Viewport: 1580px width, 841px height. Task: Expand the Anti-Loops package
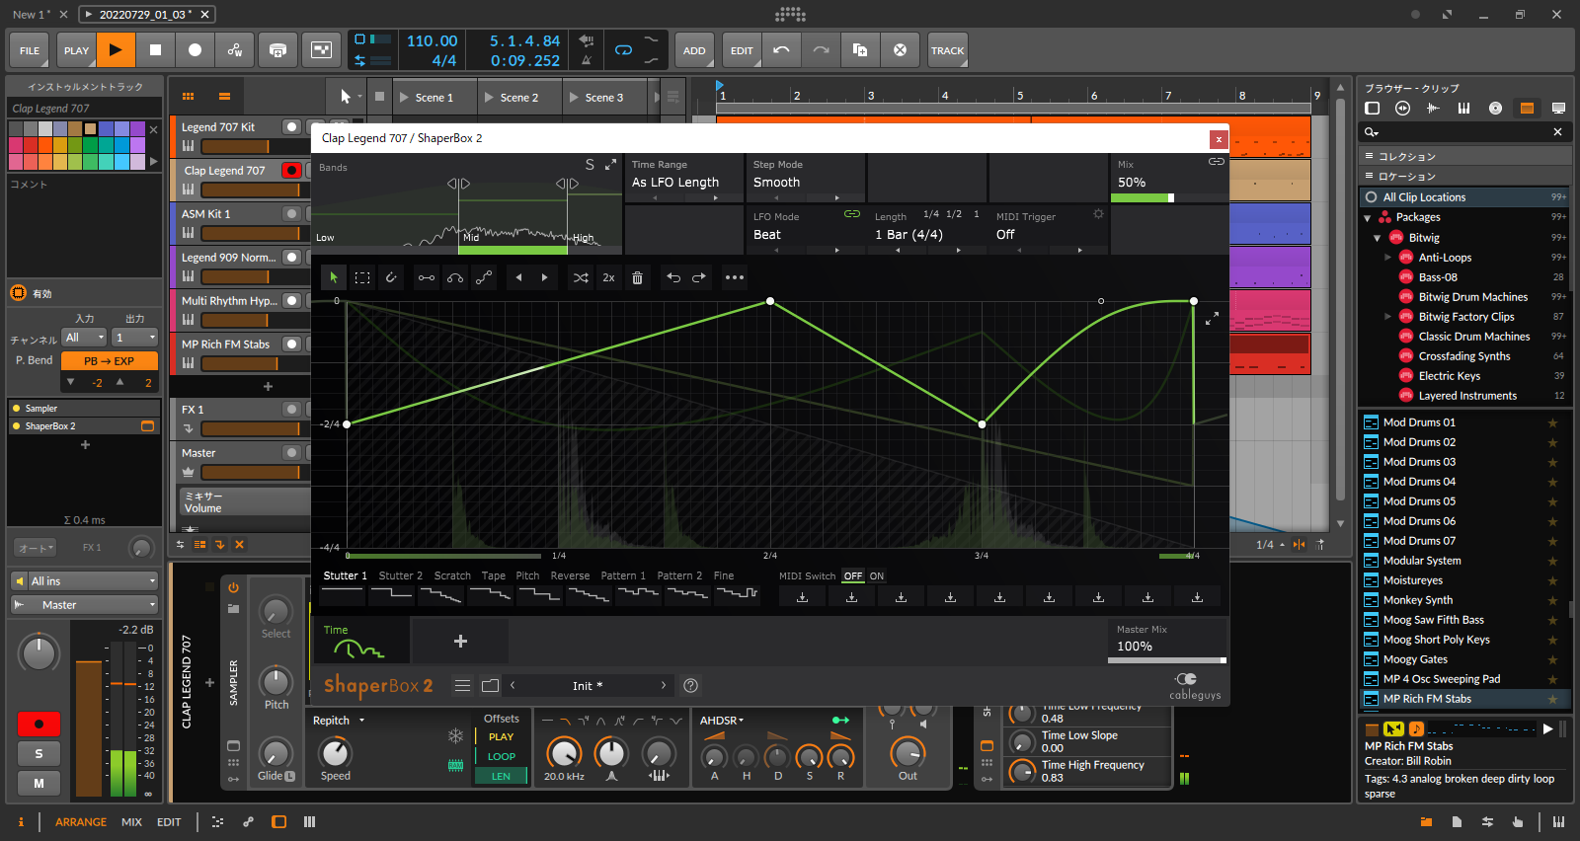pos(1387,258)
